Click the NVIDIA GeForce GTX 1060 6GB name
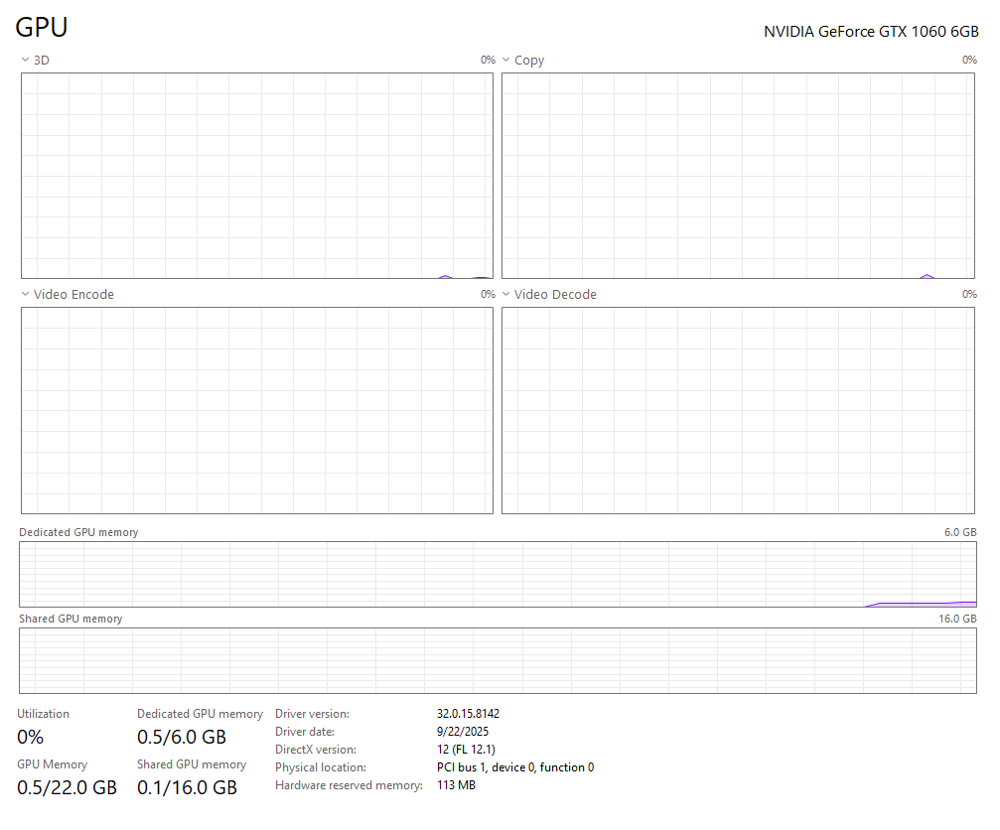 (x=870, y=32)
